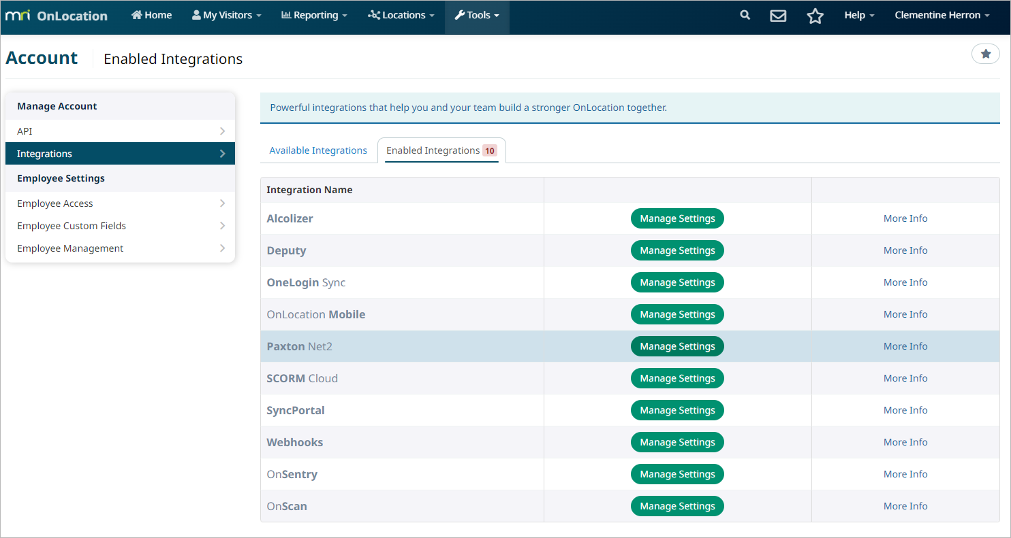Screen dimensions: 1011x538
Task: Open More Info for Deputy
Action: (x=905, y=250)
